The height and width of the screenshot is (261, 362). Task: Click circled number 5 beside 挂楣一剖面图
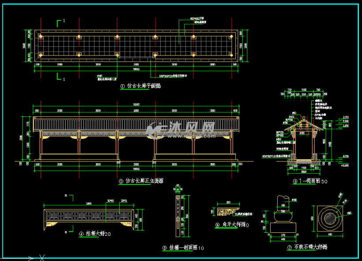pos(165,248)
